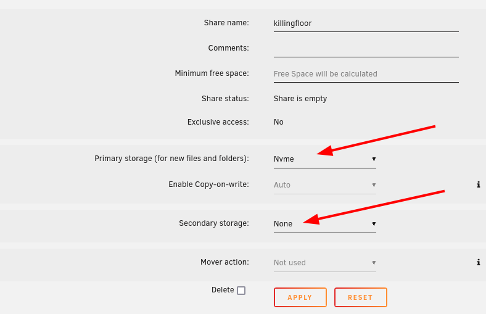Click the Primary storage label text
This screenshot has height=314, width=486.
tap(171, 159)
